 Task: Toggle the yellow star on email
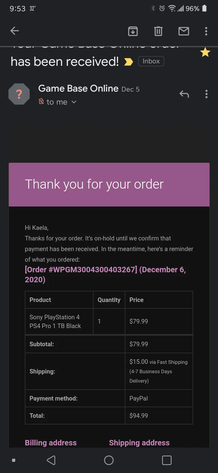pyautogui.click(x=205, y=52)
